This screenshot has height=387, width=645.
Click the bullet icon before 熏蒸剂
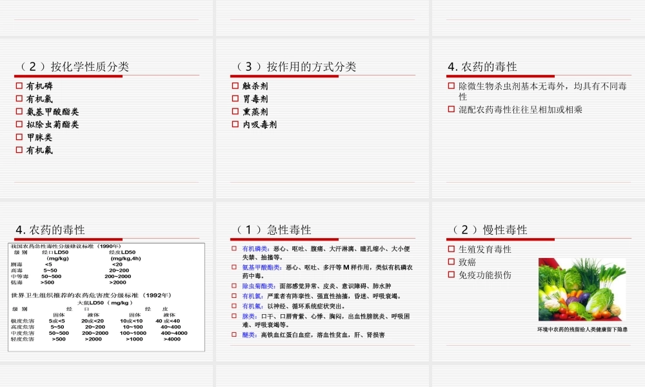(233, 111)
